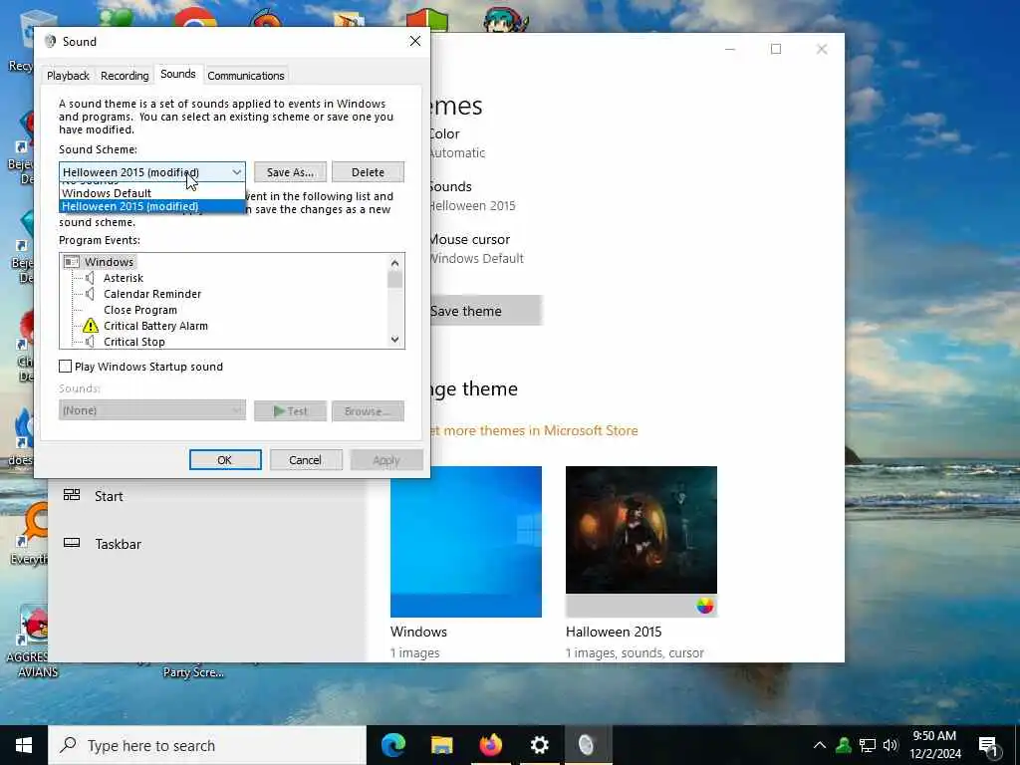The height and width of the screenshot is (765, 1020).
Task: Select the Windows program events node
Action: [109, 262]
